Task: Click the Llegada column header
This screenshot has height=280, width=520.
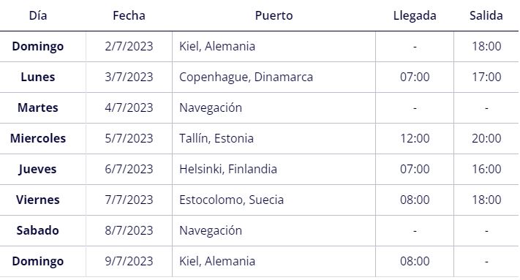Action: 415,15
